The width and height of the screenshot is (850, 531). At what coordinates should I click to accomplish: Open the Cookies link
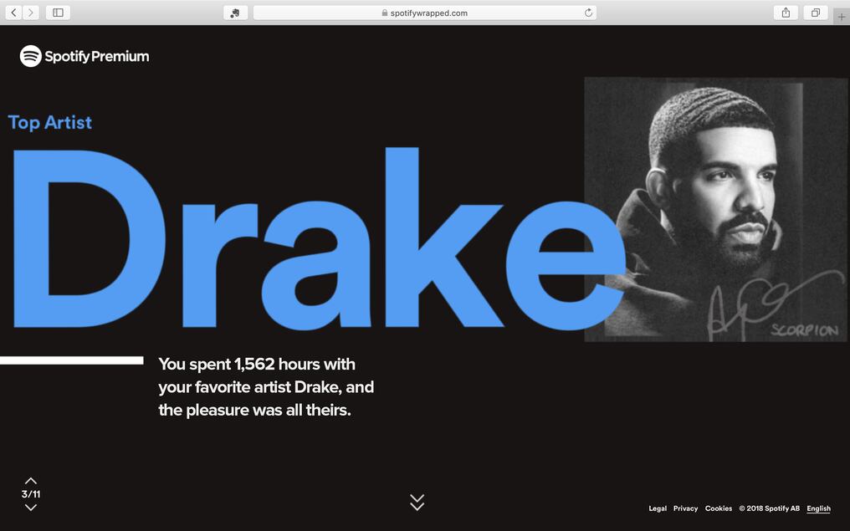pos(719,508)
